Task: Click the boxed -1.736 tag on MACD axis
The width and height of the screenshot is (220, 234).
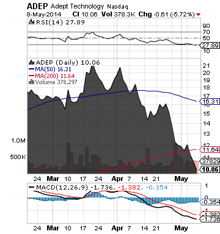Action: pos(210,219)
